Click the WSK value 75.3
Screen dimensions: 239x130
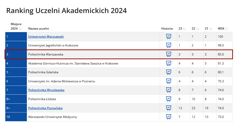[221, 81]
